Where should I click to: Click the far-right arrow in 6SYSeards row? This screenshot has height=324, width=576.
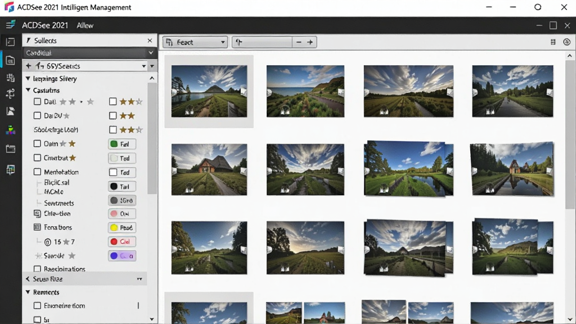tap(152, 66)
